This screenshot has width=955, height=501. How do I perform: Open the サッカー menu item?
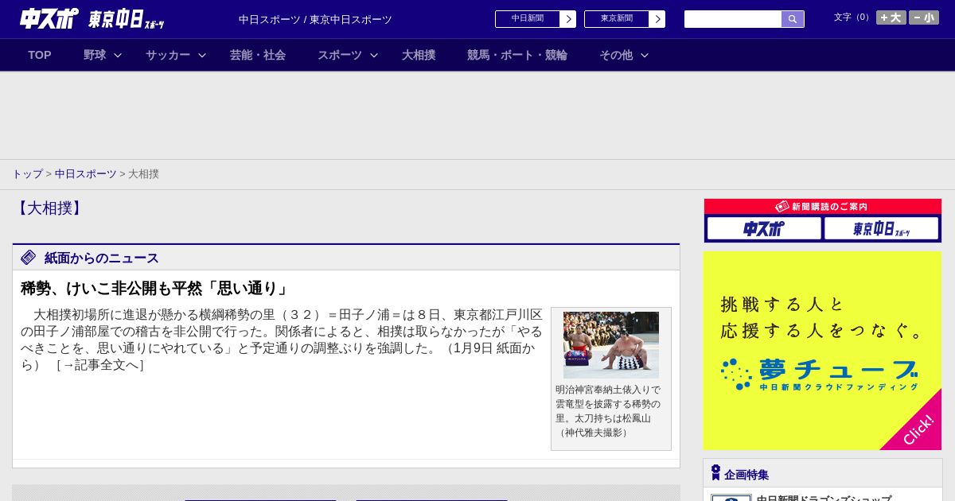(168, 55)
